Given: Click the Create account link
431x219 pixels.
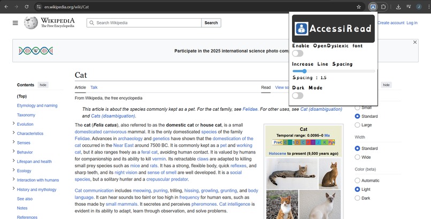Looking at the screenshot, I should point(390,23).
